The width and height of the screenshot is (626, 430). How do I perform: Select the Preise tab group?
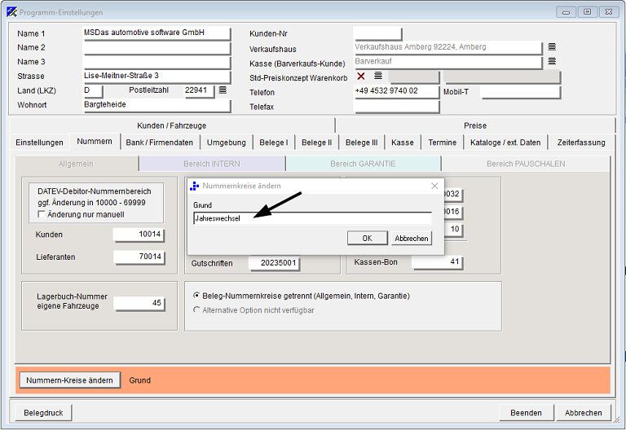click(x=475, y=125)
